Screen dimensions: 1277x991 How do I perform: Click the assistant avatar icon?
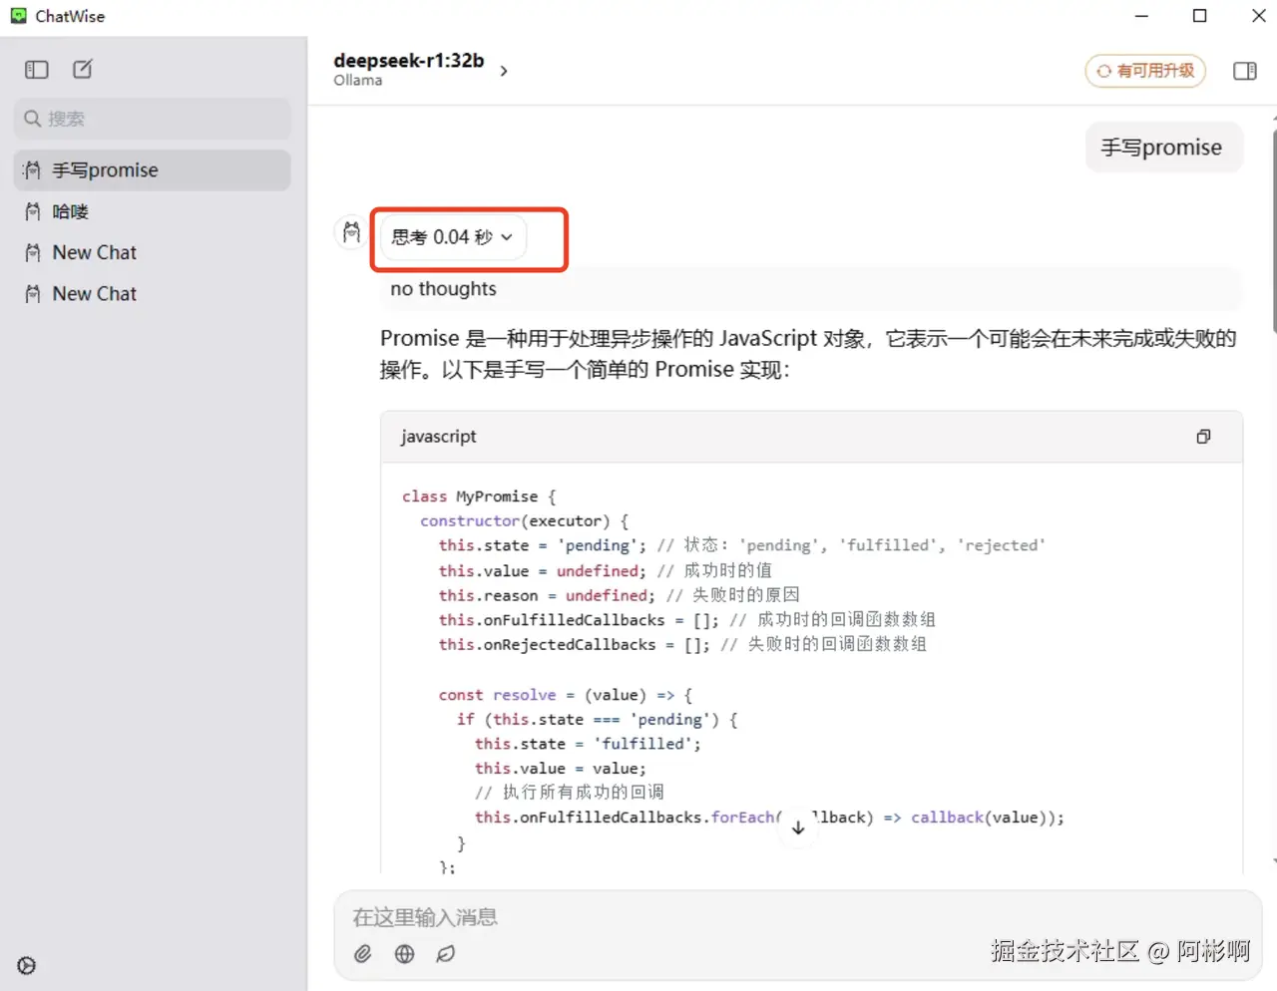pos(351,232)
